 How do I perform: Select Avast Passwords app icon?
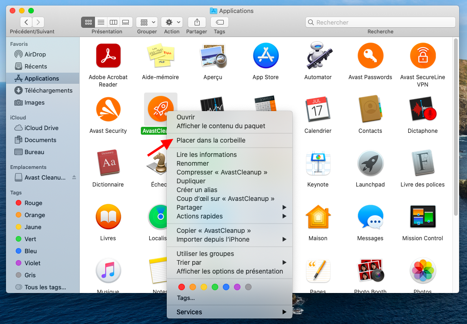(x=370, y=56)
